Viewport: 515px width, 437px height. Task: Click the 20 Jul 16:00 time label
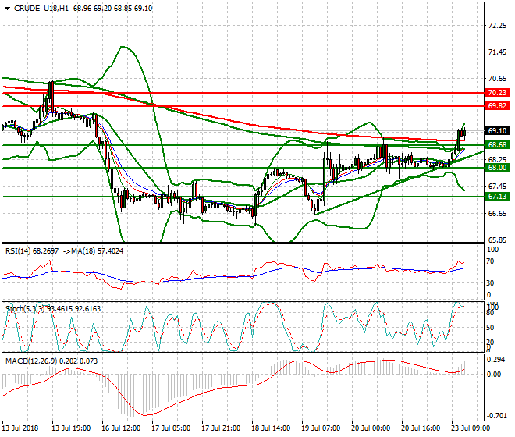(x=421, y=428)
